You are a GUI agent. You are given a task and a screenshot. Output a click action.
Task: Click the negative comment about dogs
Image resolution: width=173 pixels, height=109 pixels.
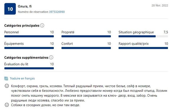pyautogui.click(x=45, y=105)
